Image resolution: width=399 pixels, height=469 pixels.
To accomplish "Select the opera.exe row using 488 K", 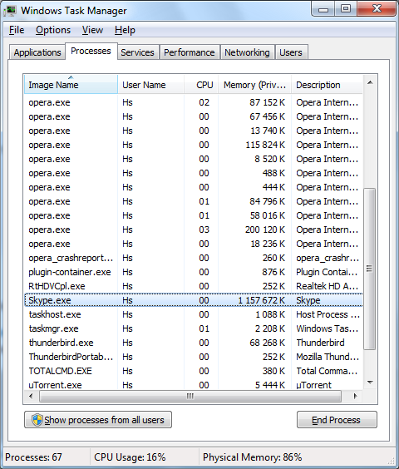I will coord(194,173).
